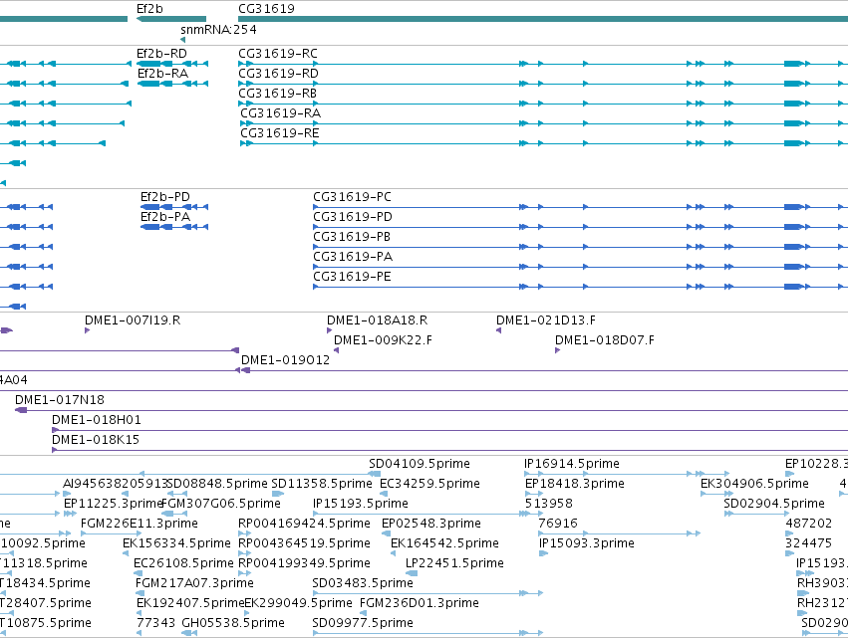848x638 pixels.
Task: Open EST EC26108.5prime
Action: pyautogui.click(x=184, y=564)
